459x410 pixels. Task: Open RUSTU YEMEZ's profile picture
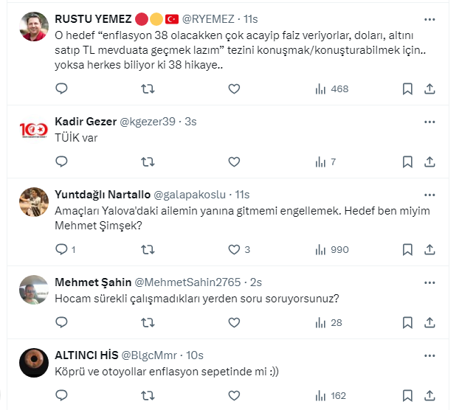35,27
